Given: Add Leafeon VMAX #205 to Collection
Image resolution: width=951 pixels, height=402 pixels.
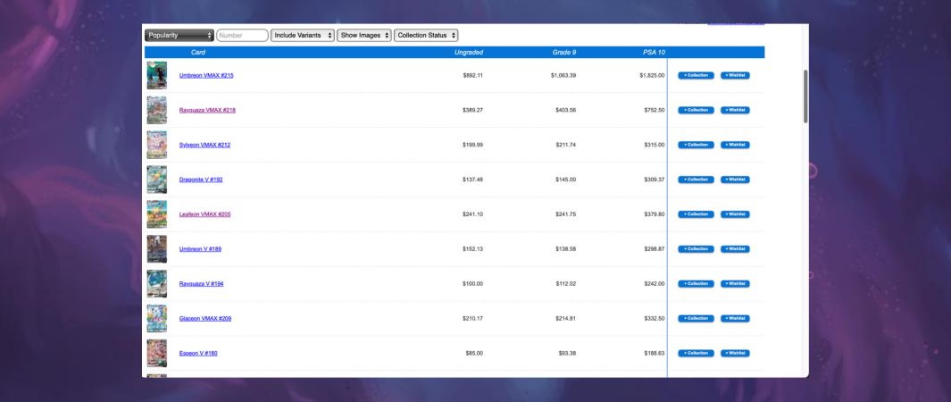Looking at the screenshot, I should pos(696,214).
